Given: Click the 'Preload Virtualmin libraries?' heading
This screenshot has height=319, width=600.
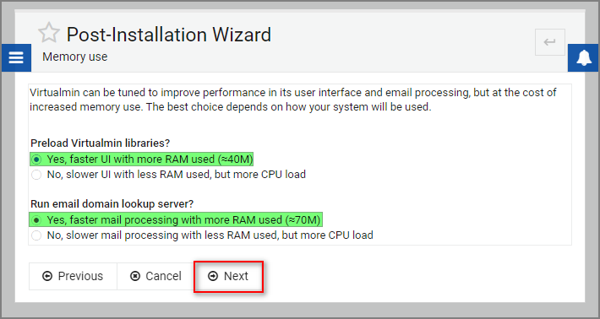Looking at the screenshot, I should (x=101, y=143).
